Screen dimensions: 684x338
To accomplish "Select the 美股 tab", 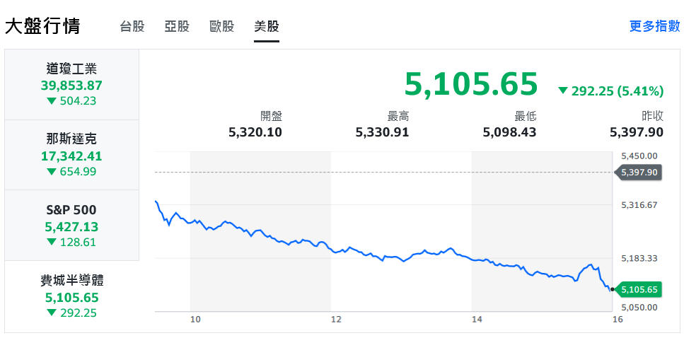I will (267, 27).
